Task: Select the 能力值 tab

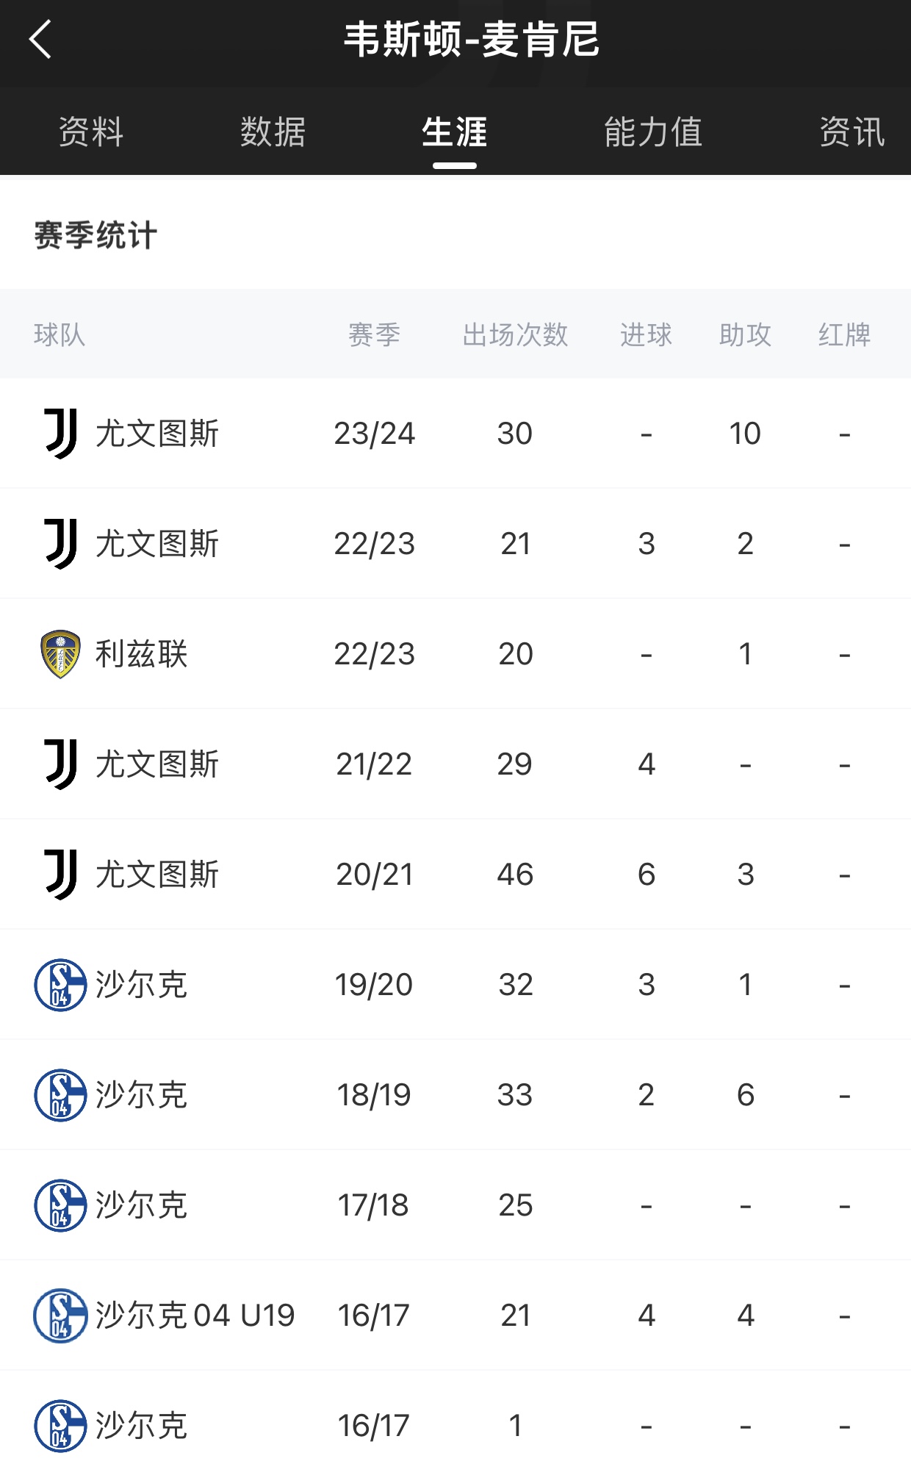Action: click(653, 132)
